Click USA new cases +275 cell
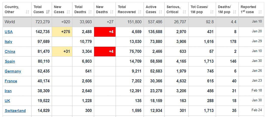Screen dimensions: 267x117 click(62, 32)
